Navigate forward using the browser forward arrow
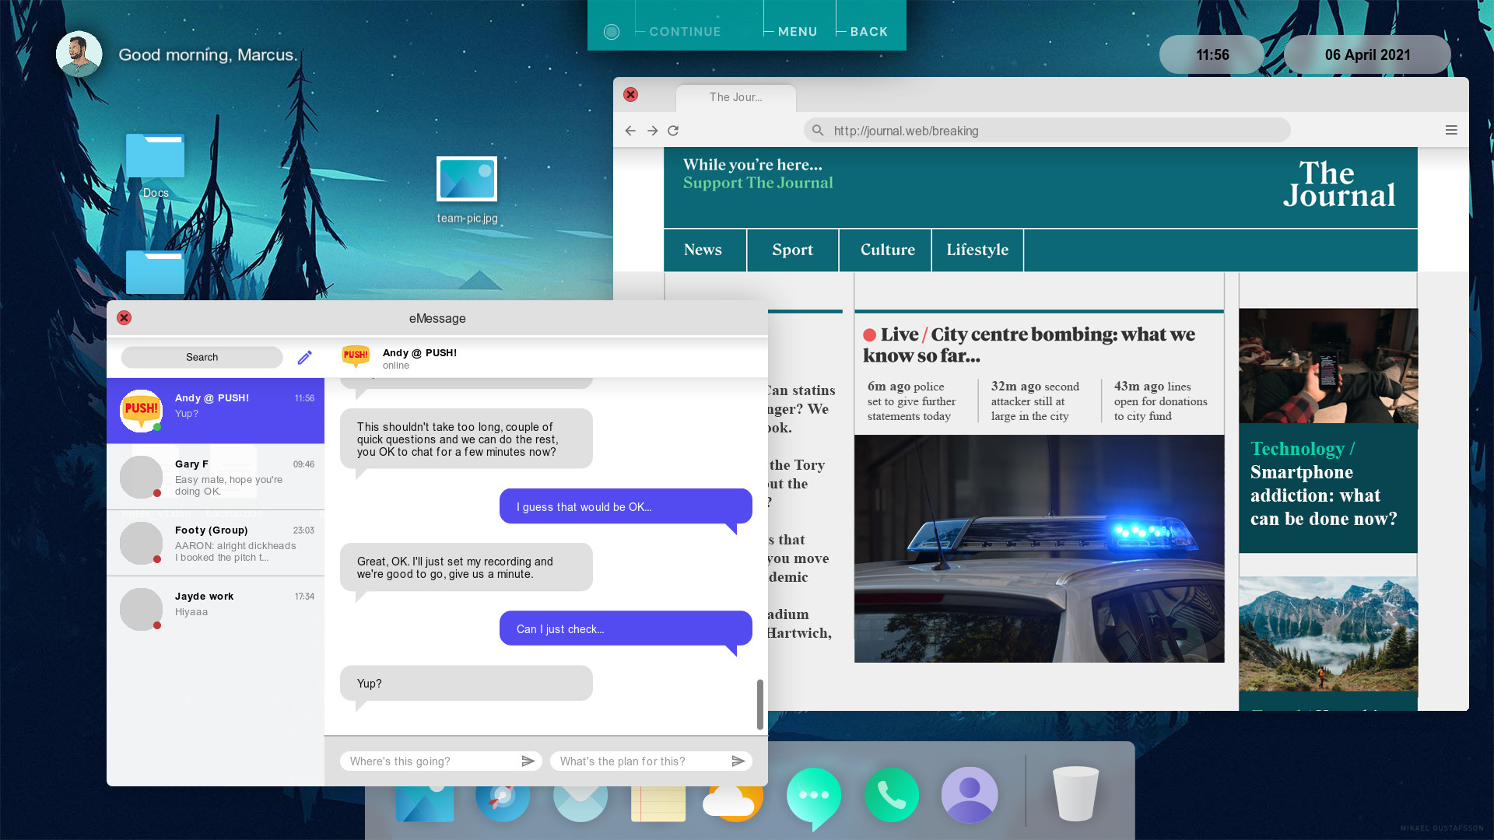Image resolution: width=1494 pixels, height=840 pixels. (652, 130)
